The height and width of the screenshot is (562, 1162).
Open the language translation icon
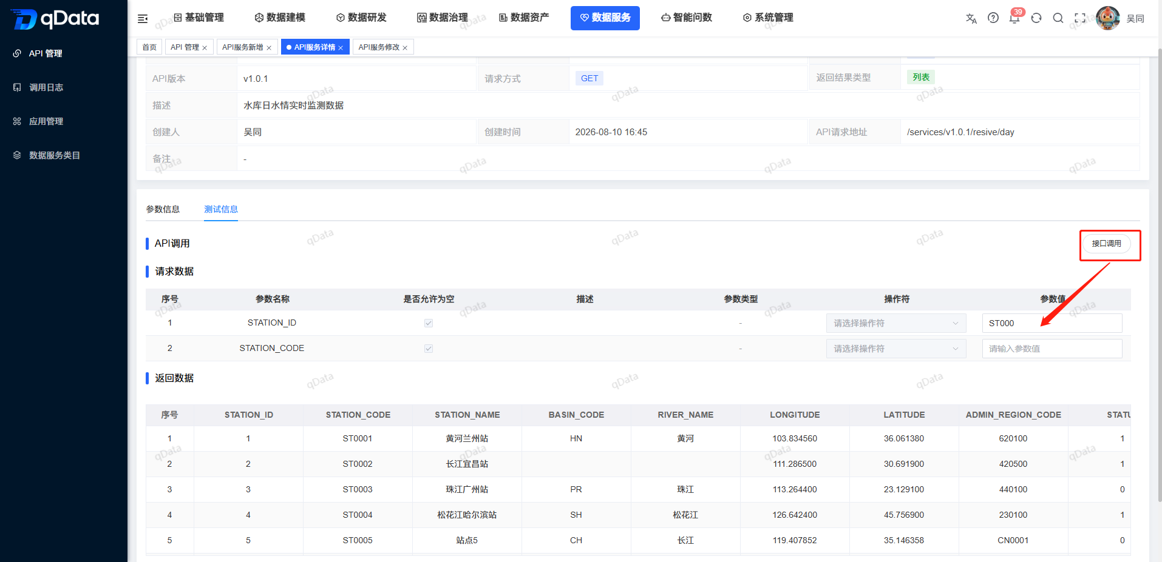[971, 18]
